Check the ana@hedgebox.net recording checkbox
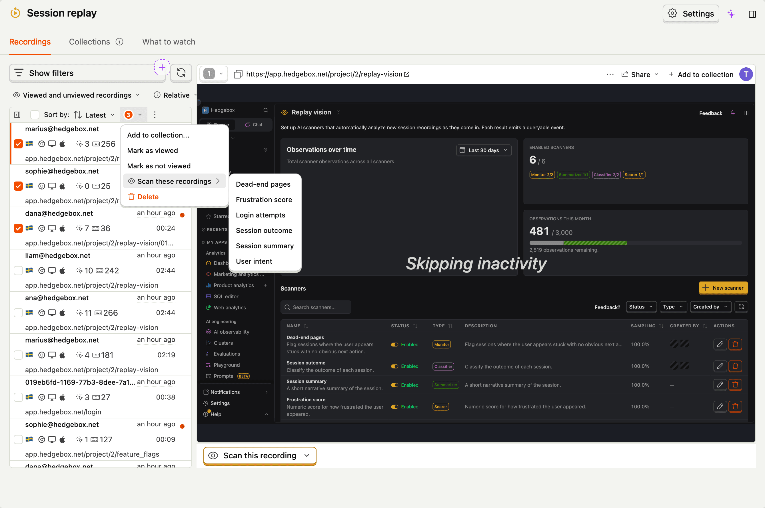Image resolution: width=765 pixels, height=508 pixels. point(18,313)
